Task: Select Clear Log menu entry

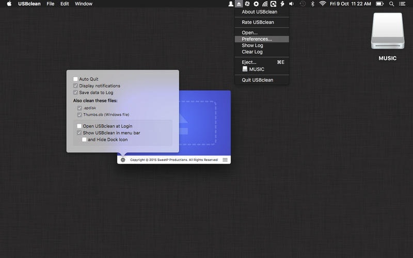Action: point(262,52)
